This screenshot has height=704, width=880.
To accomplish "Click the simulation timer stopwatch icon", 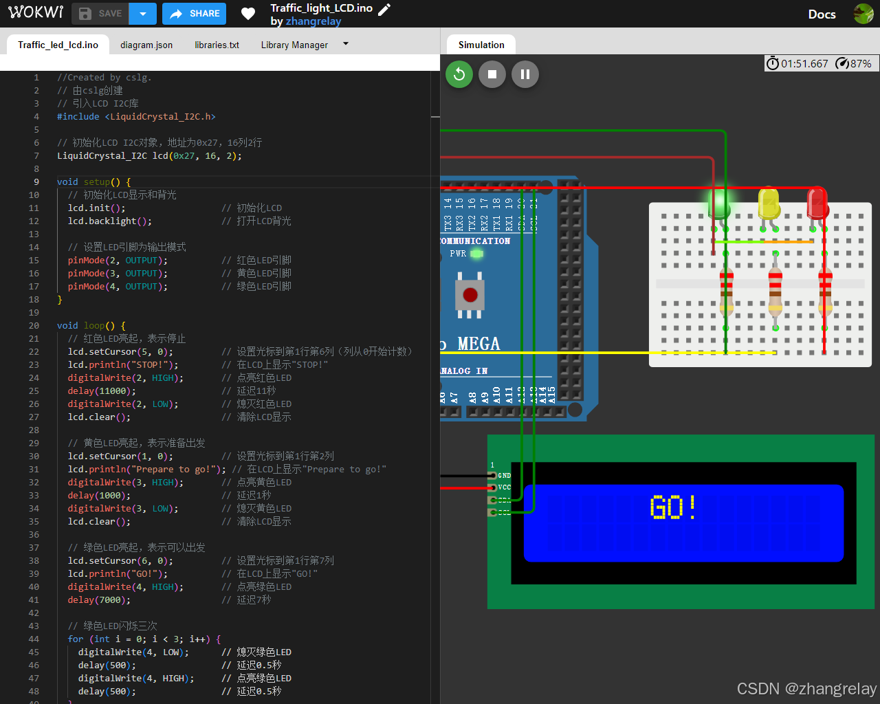I will (x=771, y=63).
